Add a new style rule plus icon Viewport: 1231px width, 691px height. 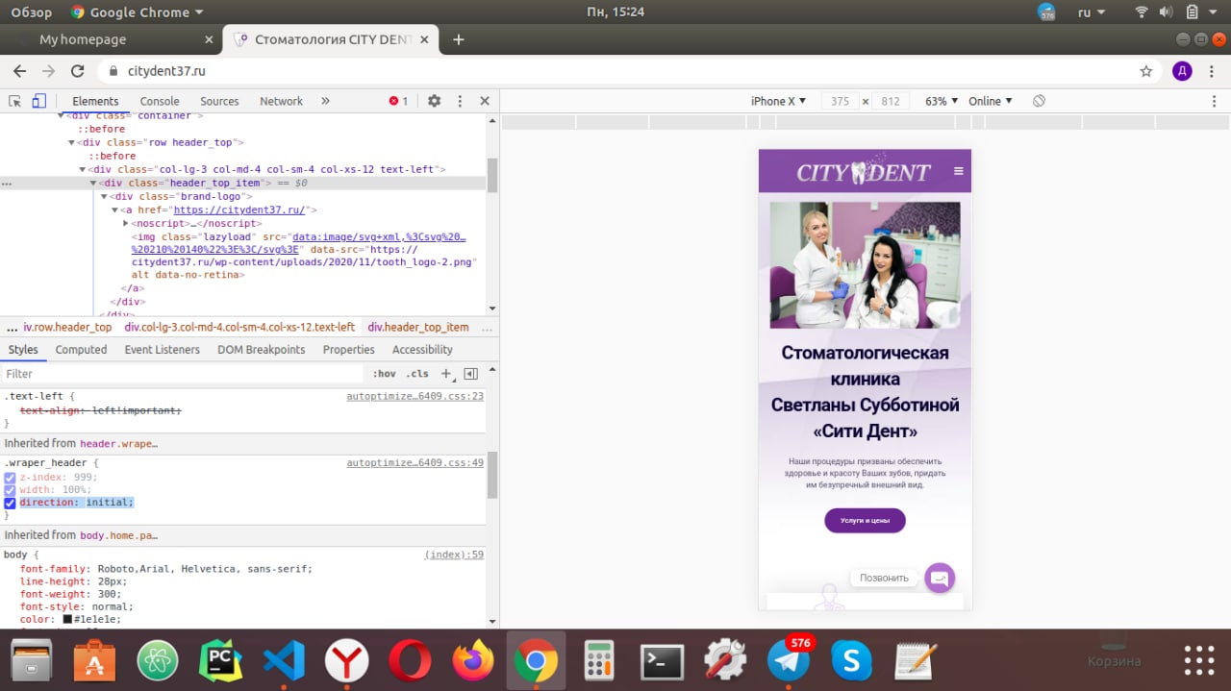(x=446, y=374)
